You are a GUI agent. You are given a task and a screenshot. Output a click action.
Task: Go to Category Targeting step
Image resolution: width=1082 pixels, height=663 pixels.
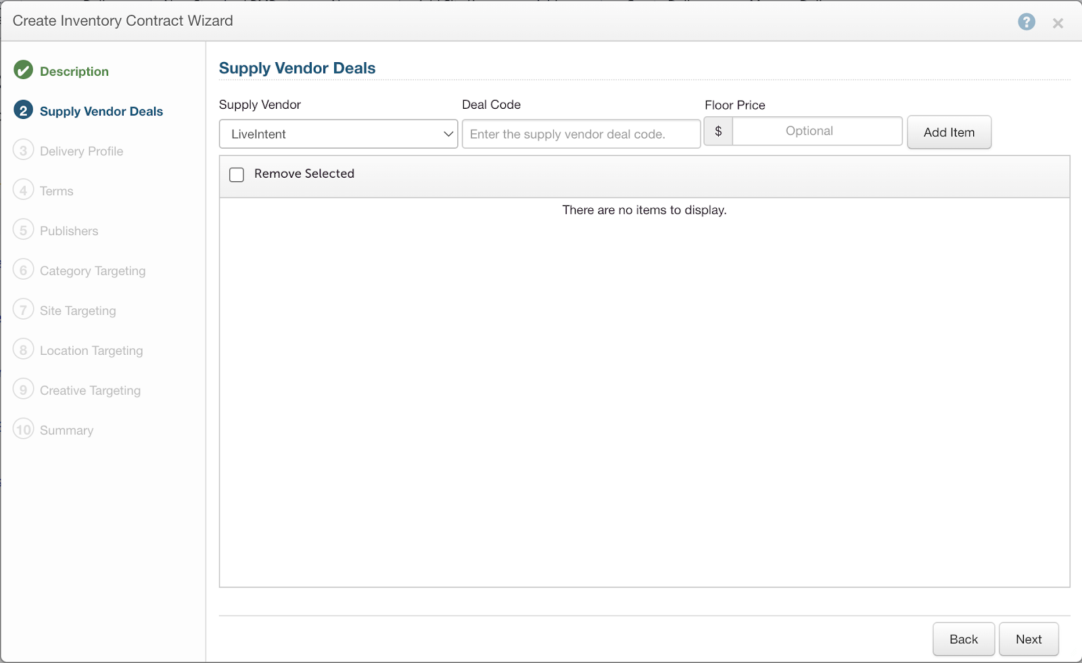(x=93, y=270)
